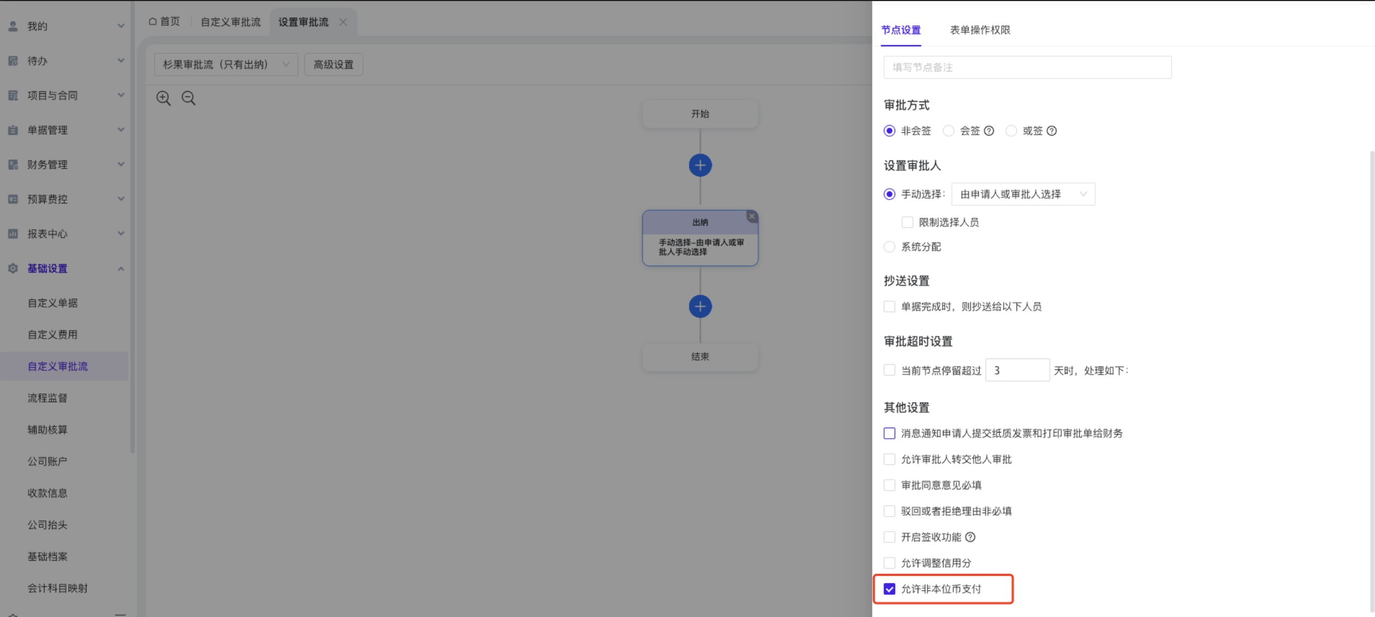Delete the 出纳 node via X icon

click(x=751, y=216)
